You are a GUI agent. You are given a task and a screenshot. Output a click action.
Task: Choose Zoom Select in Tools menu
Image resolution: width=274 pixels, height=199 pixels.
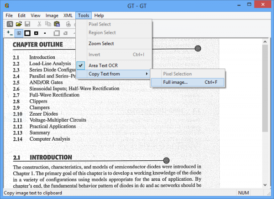point(114,44)
